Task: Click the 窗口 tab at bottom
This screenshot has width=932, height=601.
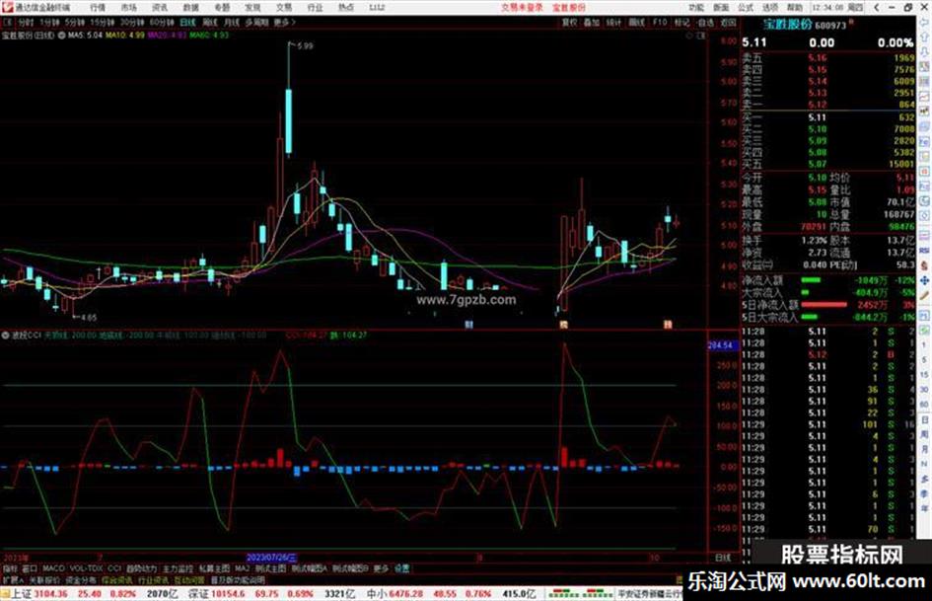Action: (x=30, y=568)
